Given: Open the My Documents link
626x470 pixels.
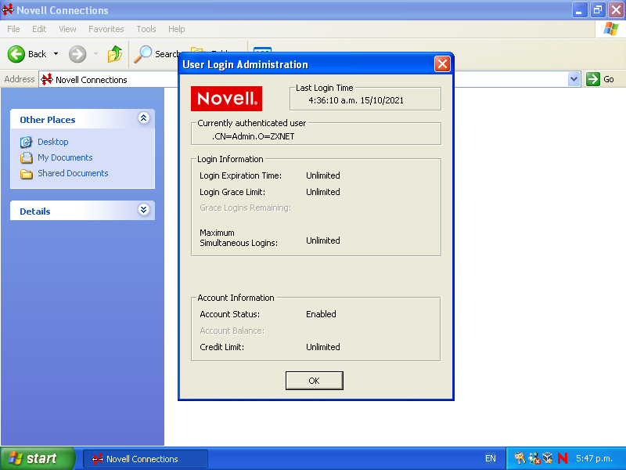Looking at the screenshot, I should (x=65, y=157).
